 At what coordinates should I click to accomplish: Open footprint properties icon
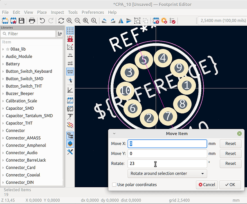(156, 20)
